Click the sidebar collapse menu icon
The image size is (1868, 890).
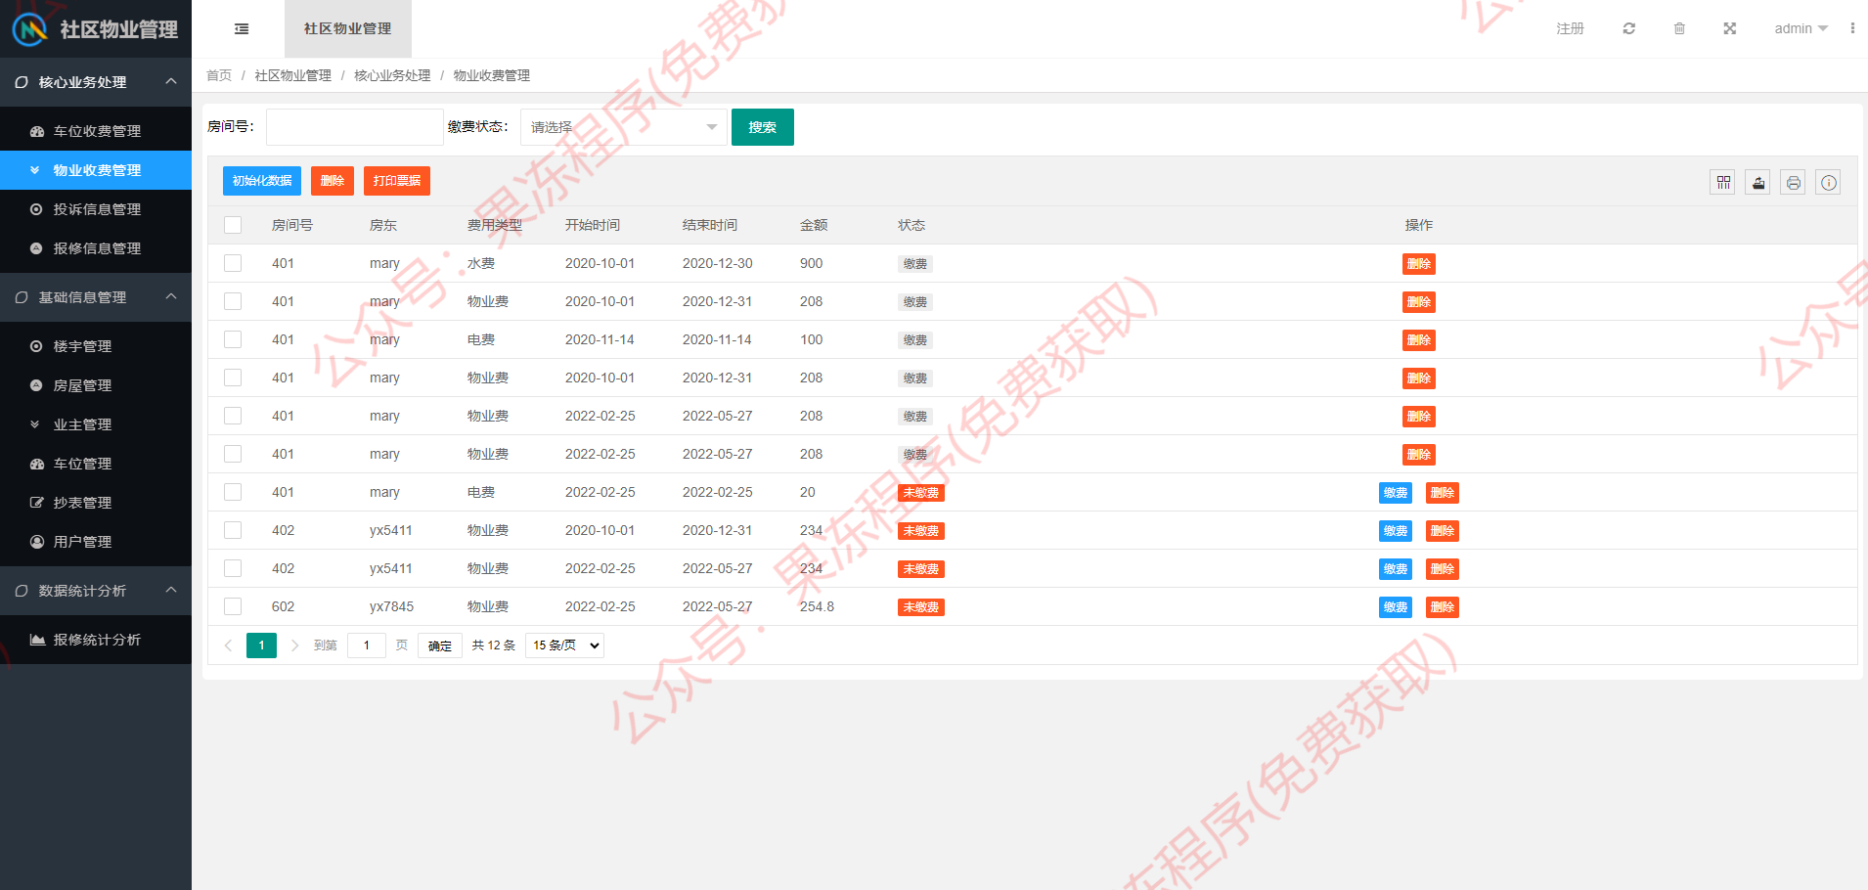(x=242, y=29)
